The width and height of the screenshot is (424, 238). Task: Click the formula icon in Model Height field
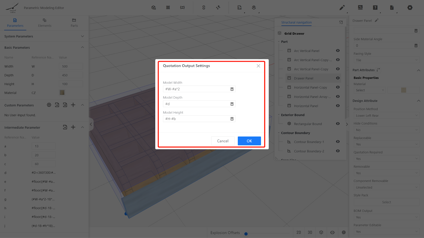tap(232, 119)
